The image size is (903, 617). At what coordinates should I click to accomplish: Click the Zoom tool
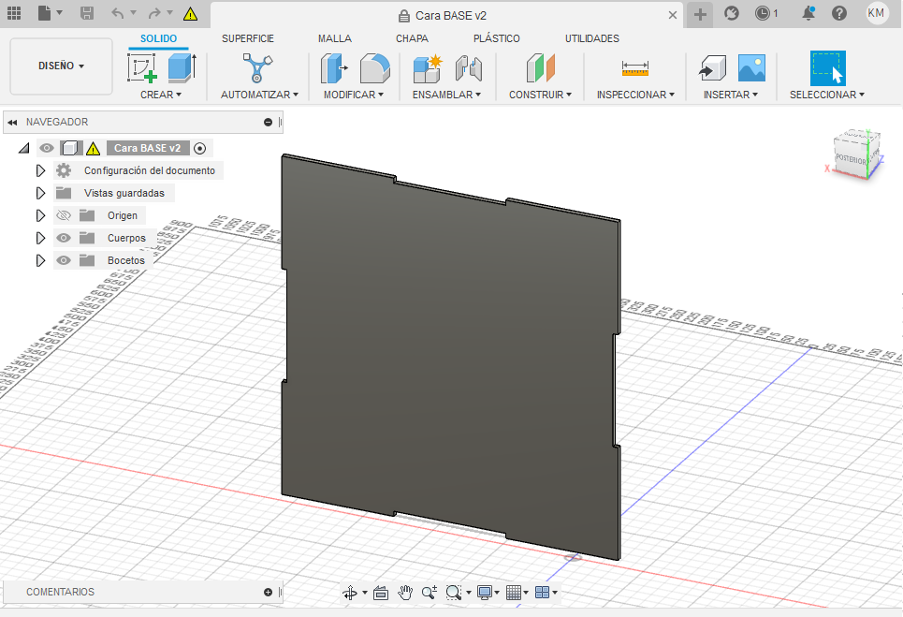coord(429,593)
